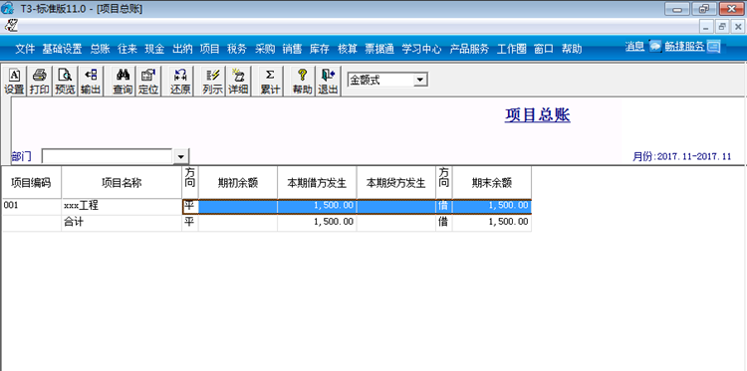
Task: Expand the 金额式 format dropdown
Action: coord(420,80)
